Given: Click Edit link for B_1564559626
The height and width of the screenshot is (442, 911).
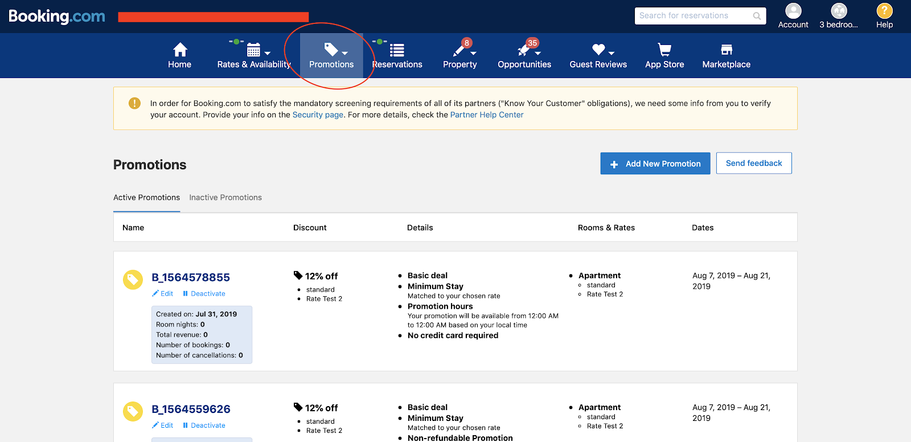Looking at the screenshot, I should click(x=167, y=425).
